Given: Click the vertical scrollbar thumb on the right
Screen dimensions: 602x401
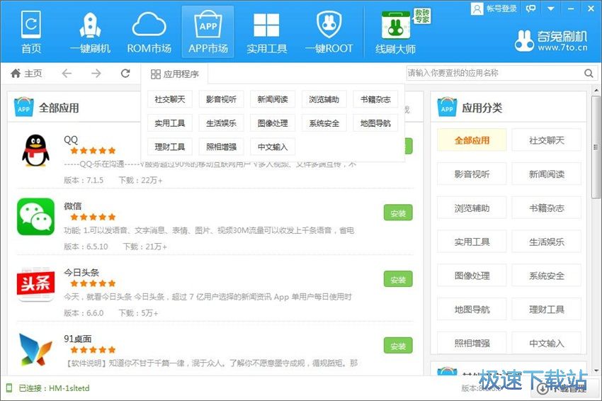Looking at the screenshot, I should click(x=596, y=147).
